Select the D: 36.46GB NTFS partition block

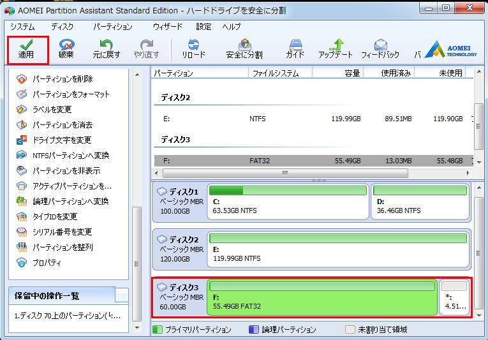click(420, 202)
